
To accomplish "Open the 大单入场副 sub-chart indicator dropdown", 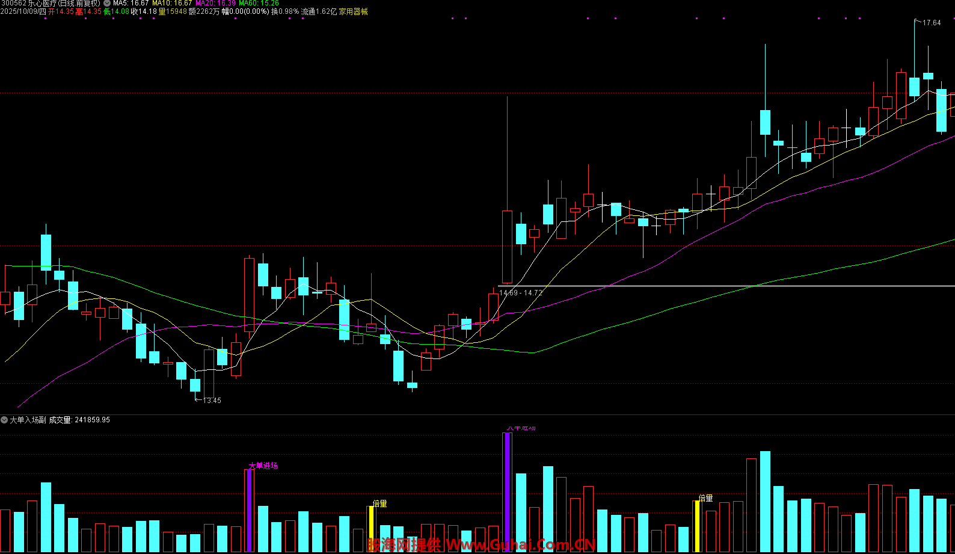I will 4,420.
